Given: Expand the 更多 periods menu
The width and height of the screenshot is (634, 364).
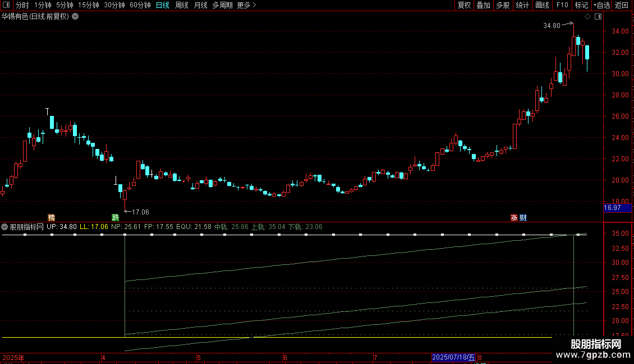Looking at the screenshot, I should (x=246, y=5).
